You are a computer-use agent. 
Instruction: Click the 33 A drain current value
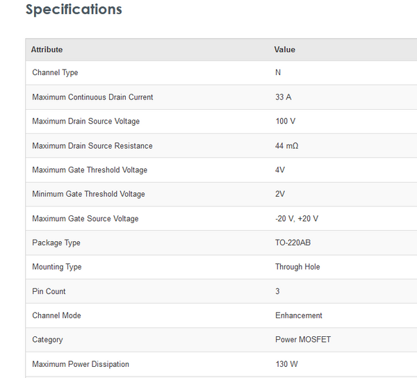coord(283,97)
